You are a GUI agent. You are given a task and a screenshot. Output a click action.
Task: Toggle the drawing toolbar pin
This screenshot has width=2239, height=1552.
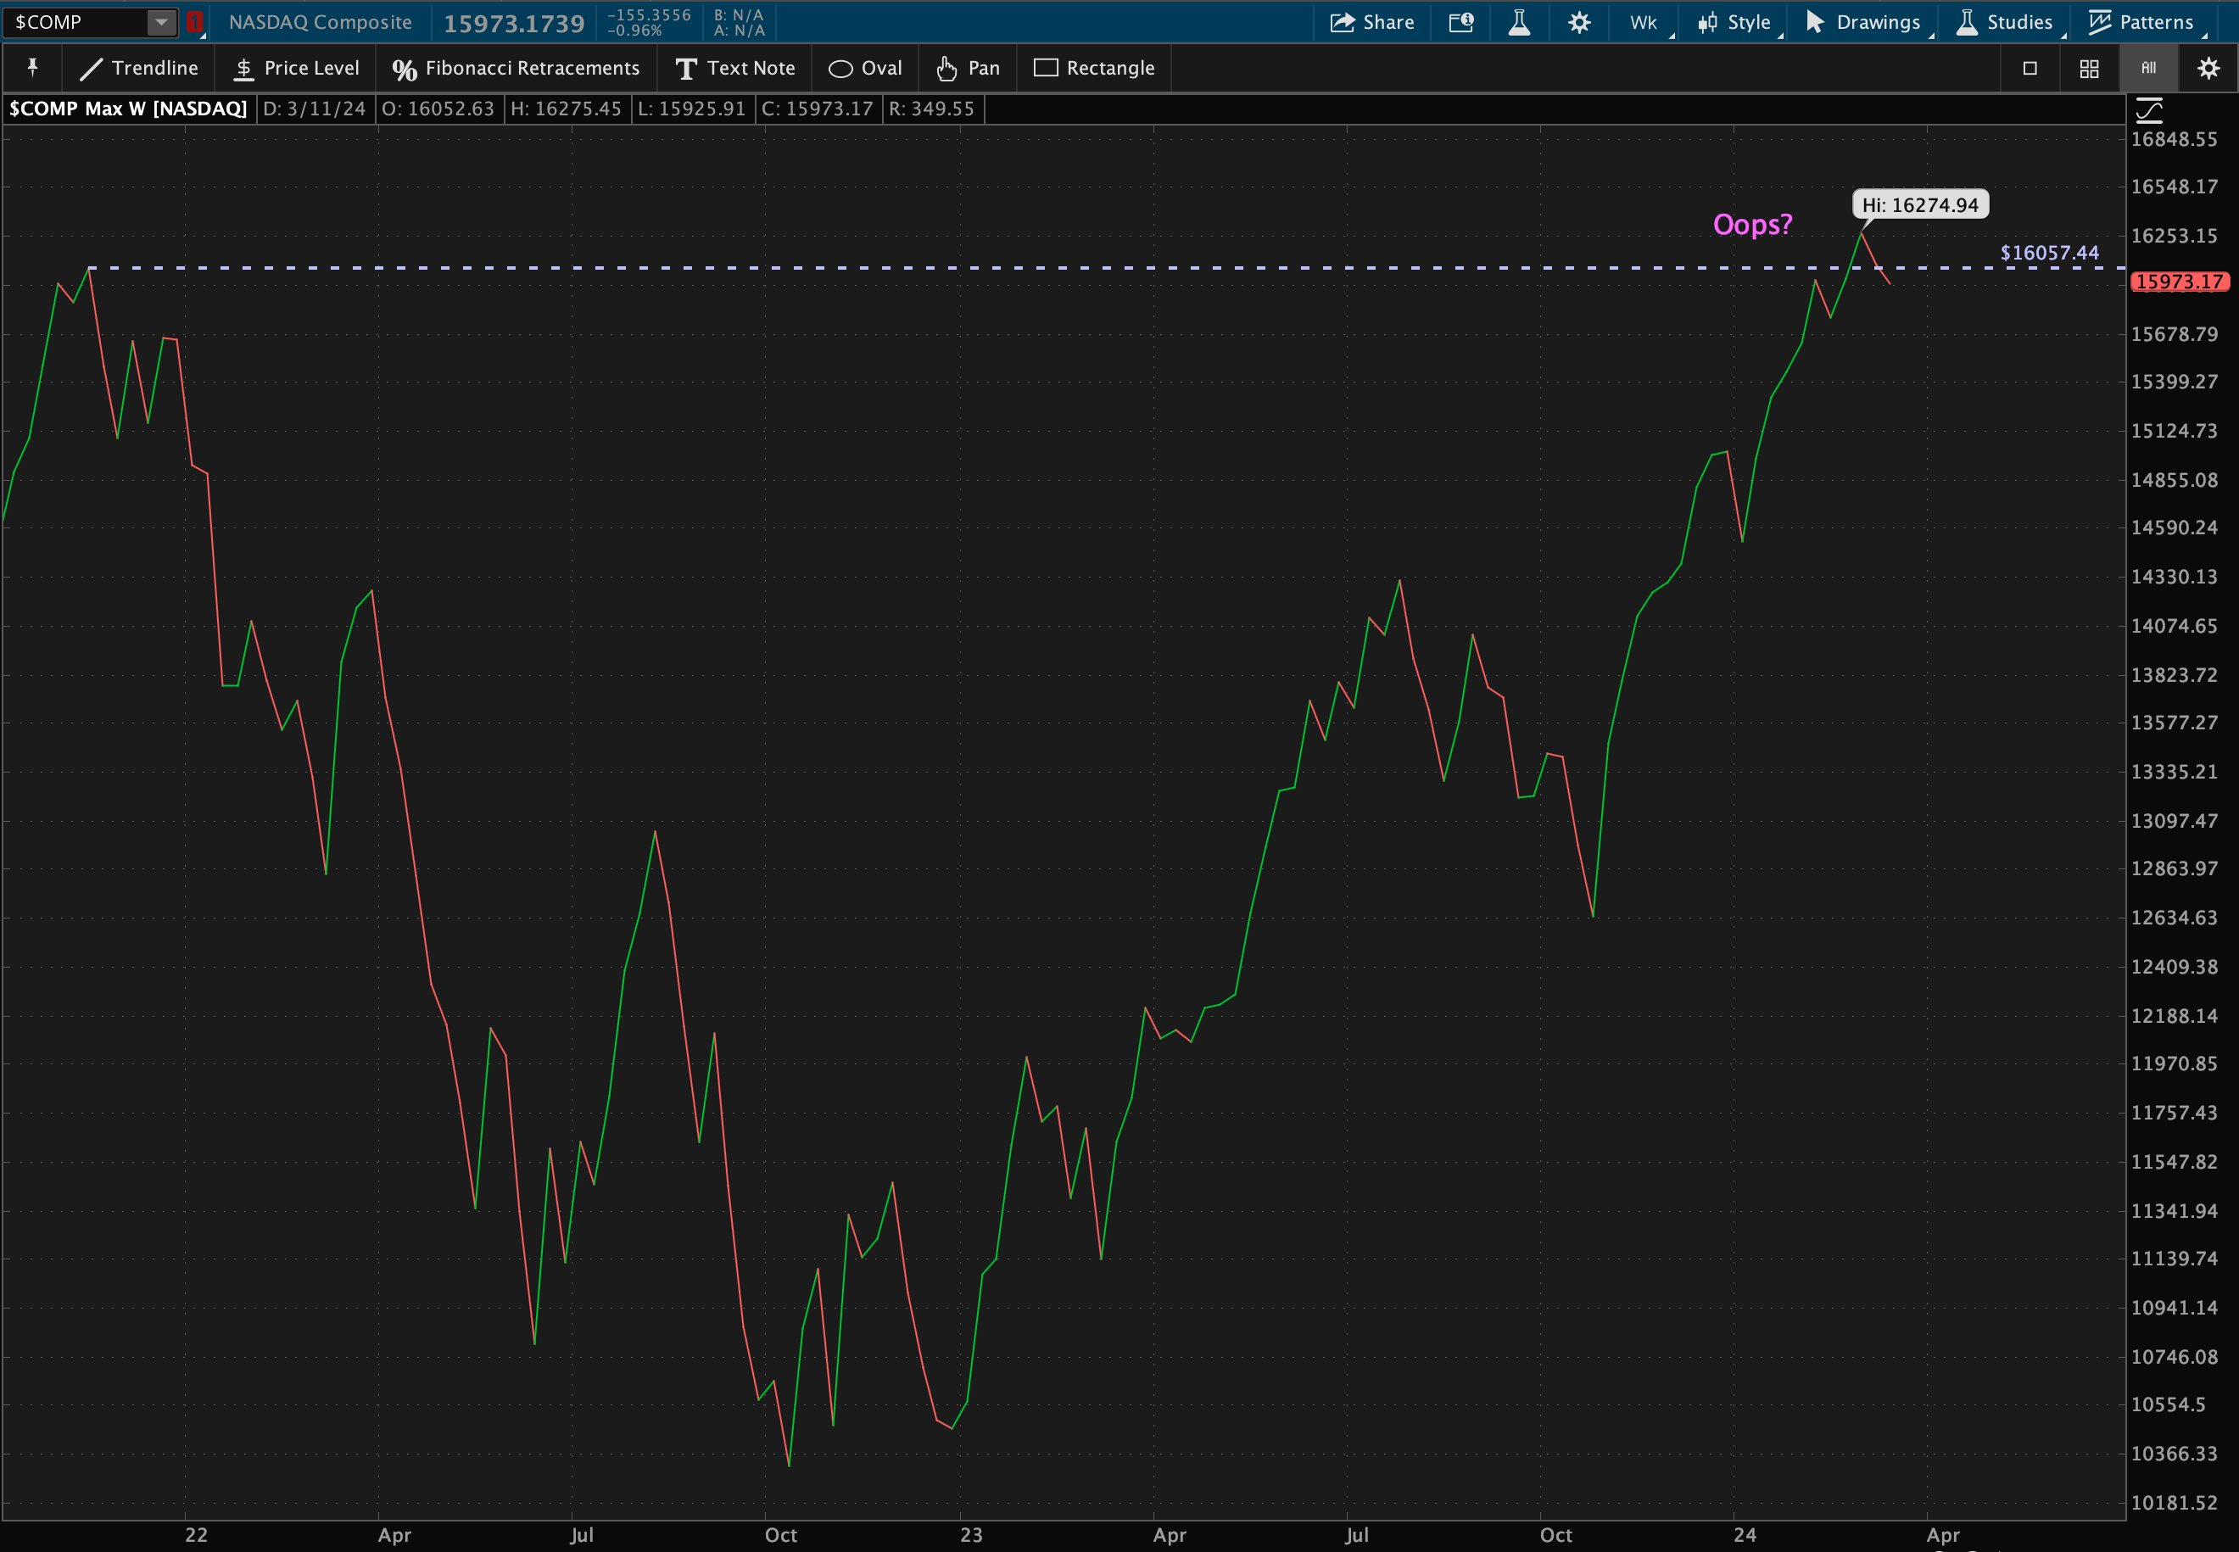tap(32, 68)
